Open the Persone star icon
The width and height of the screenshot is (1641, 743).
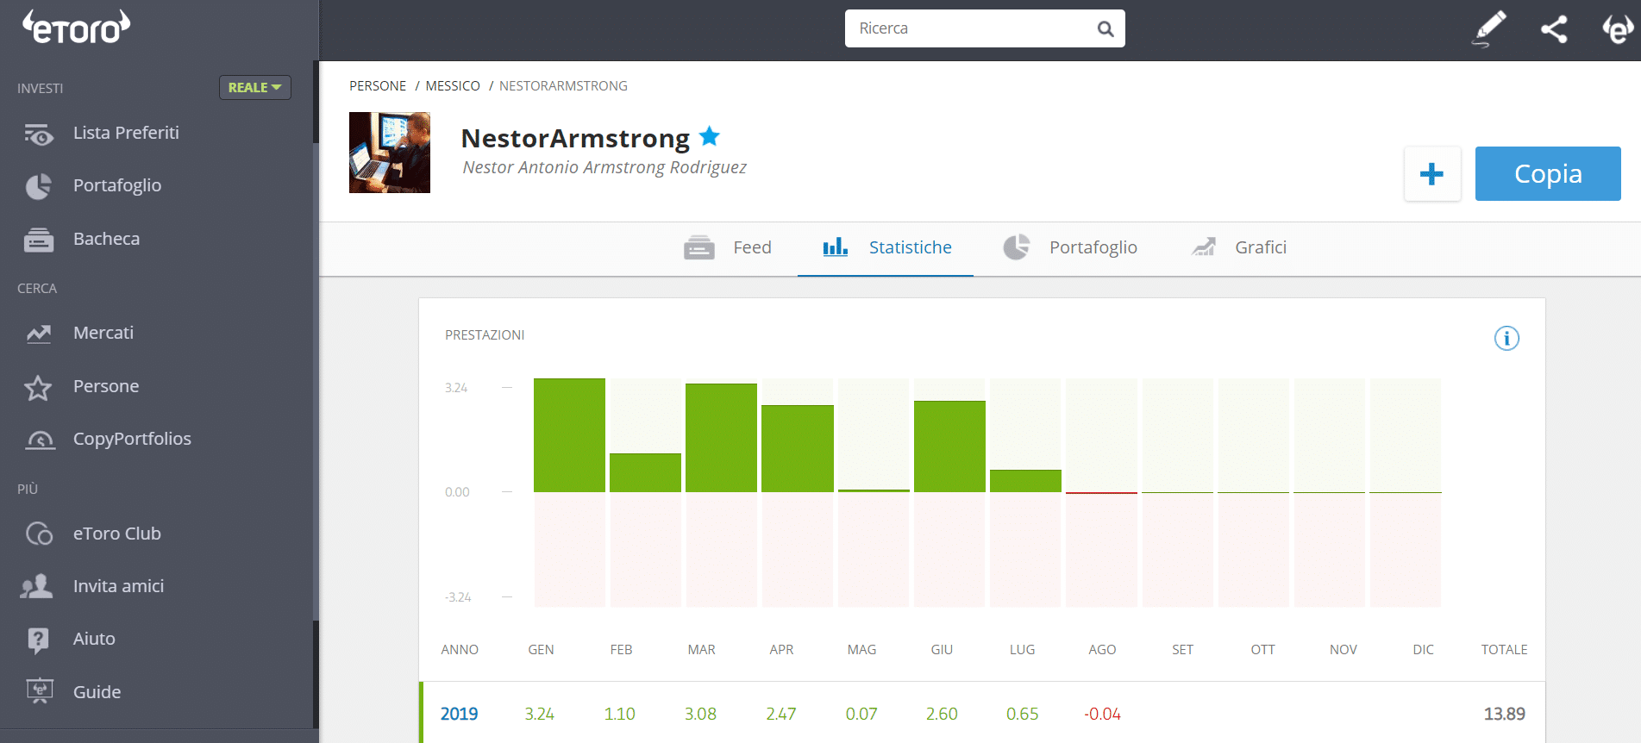(38, 387)
